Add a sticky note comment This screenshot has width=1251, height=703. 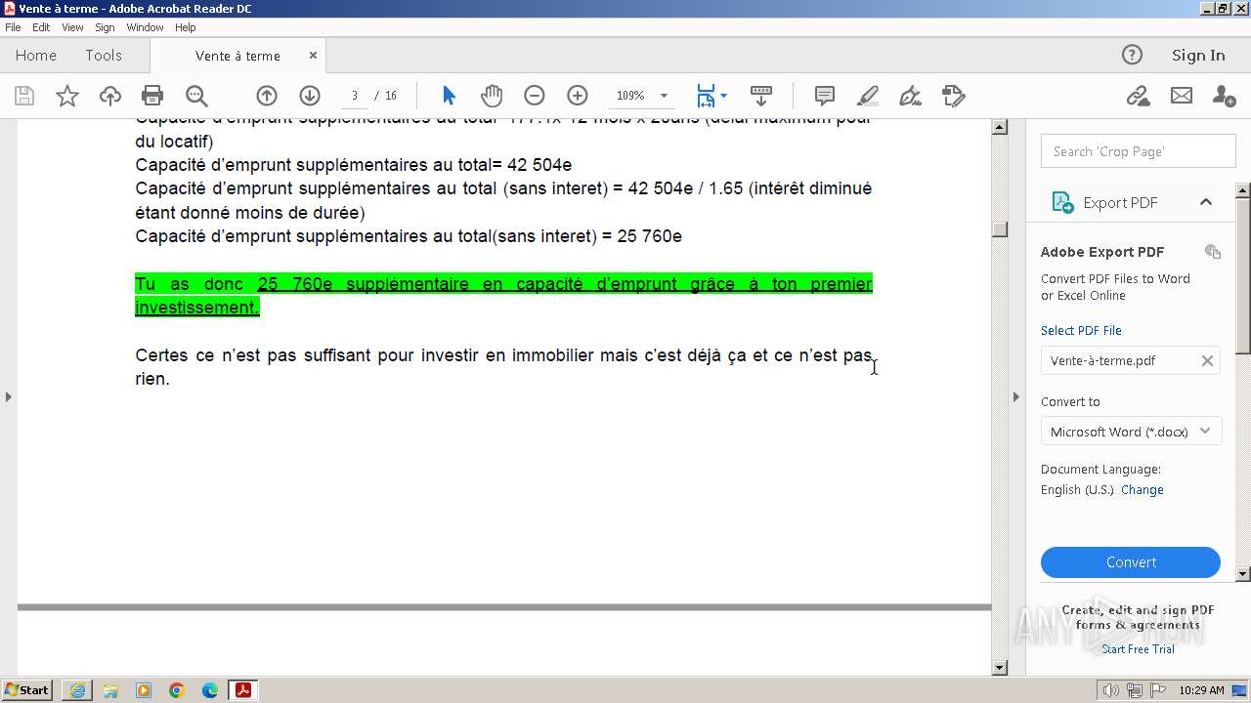pos(825,96)
